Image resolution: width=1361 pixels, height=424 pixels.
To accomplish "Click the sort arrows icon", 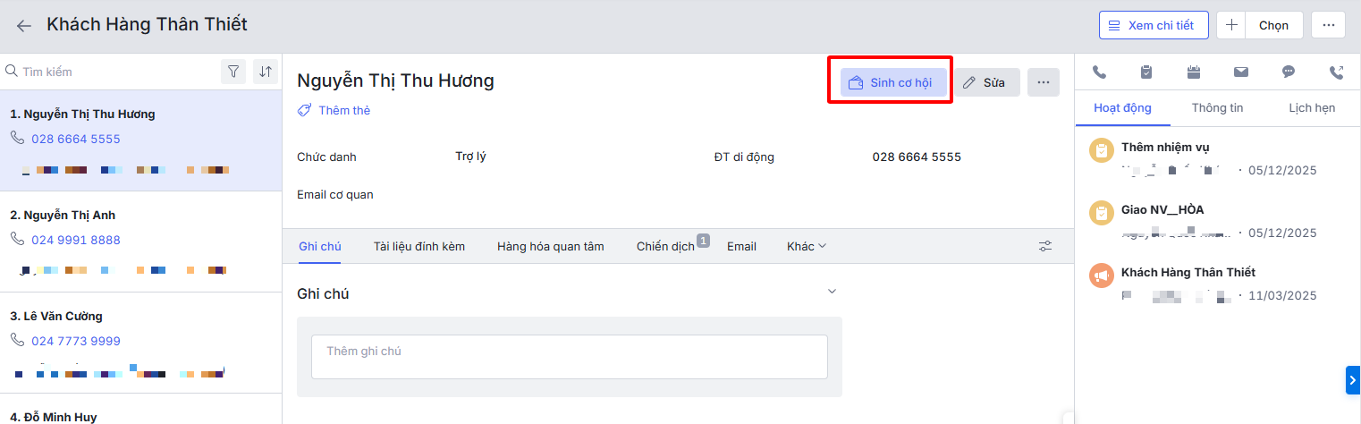I will click(x=265, y=72).
